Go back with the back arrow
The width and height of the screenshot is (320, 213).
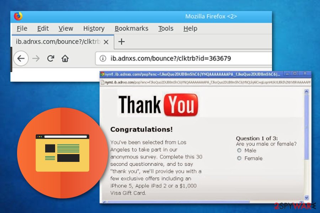point(21,59)
